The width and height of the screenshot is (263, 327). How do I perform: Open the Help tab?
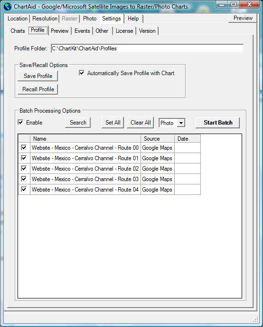click(x=133, y=19)
